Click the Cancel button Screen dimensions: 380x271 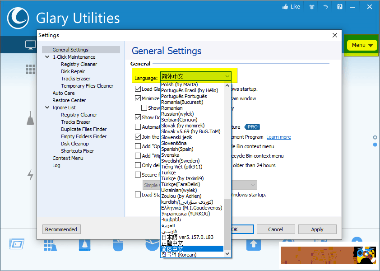point(276,229)
